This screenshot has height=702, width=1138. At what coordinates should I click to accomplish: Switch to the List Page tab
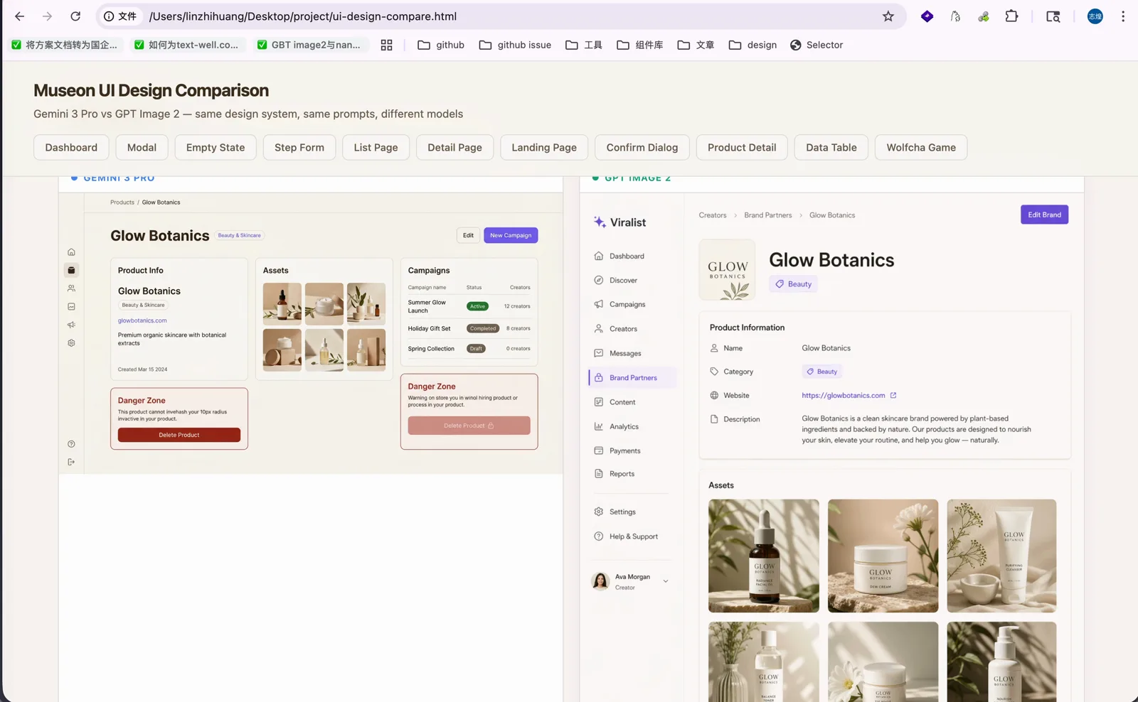point(376,148)
